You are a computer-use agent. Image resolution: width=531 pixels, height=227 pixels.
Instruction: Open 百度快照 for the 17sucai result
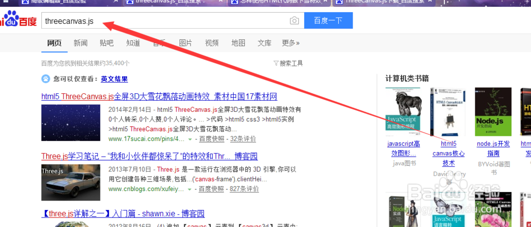pyautogui.click(x=212, y=139)
